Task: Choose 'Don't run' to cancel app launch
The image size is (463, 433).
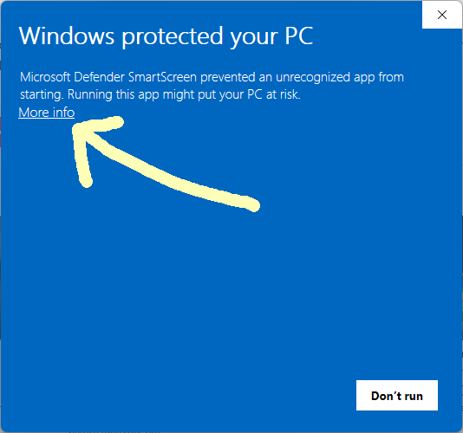Action: [x=397, y=395]
